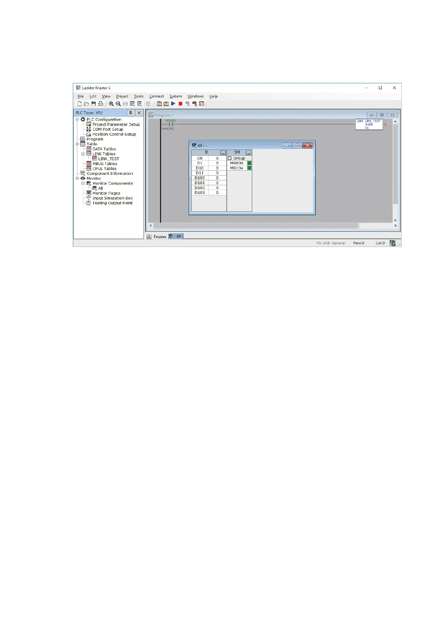
Task: Collapse Monitor Components node
Action: click(83, 183)
